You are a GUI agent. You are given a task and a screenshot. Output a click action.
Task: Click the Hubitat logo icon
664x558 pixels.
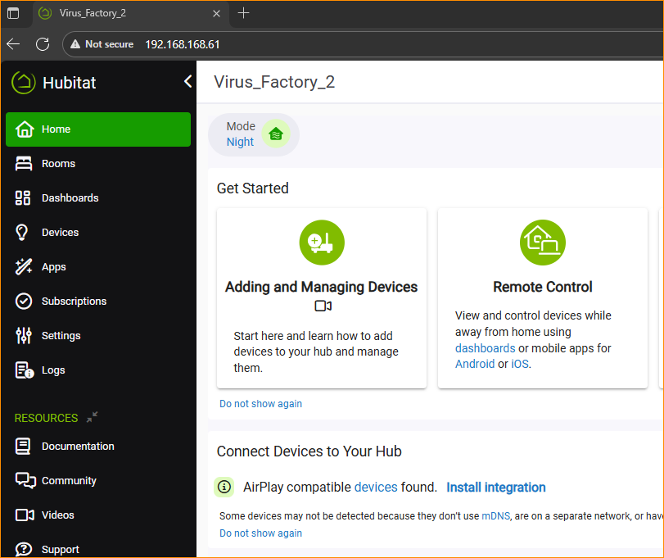(x=24, y=83)
